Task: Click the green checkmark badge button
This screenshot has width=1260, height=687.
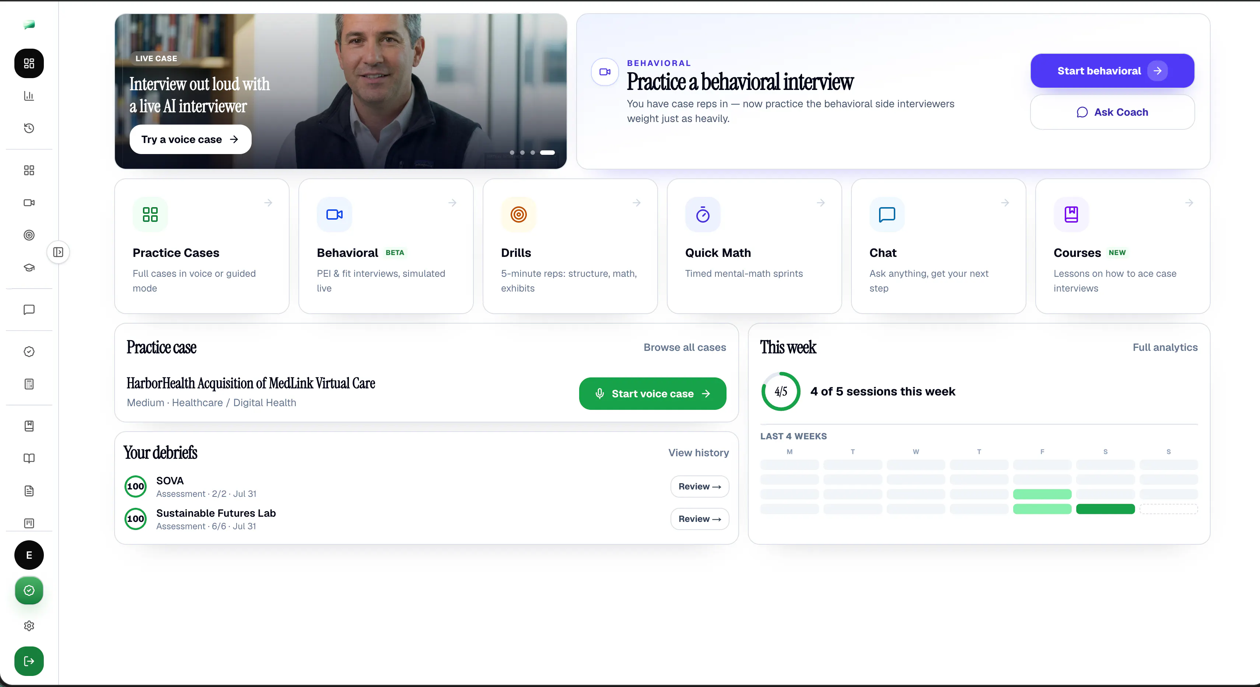Action: [x=29, y=590]
